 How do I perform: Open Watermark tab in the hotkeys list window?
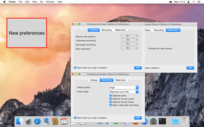[120, 30]
